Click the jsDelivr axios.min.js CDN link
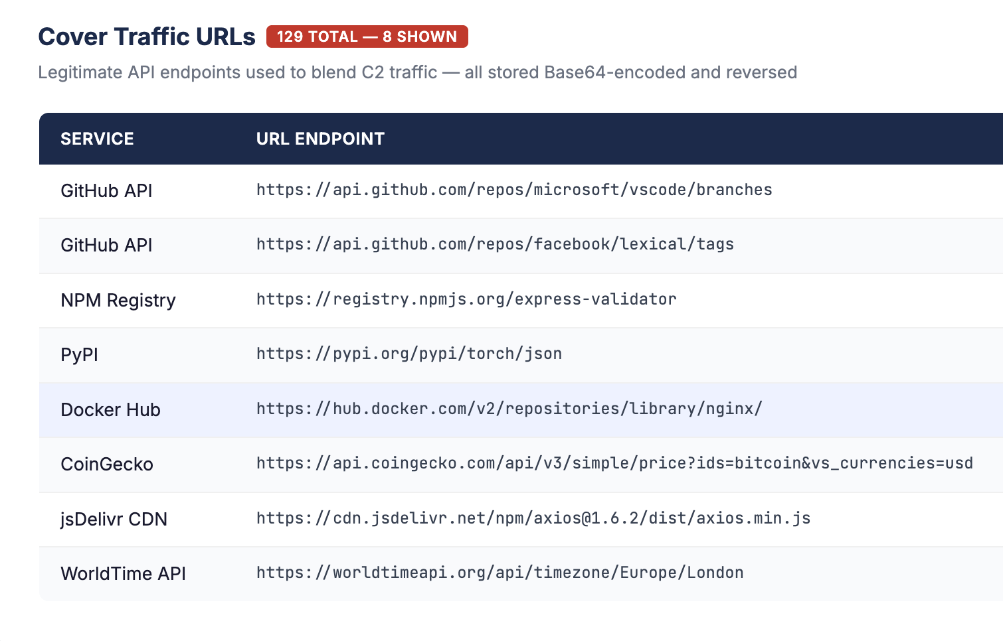 click(x=532, y=518)
